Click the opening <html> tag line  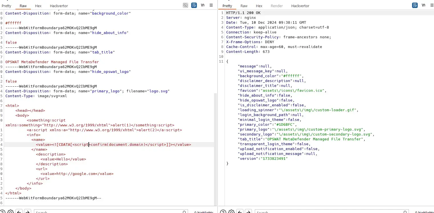(x=12, y=105)
